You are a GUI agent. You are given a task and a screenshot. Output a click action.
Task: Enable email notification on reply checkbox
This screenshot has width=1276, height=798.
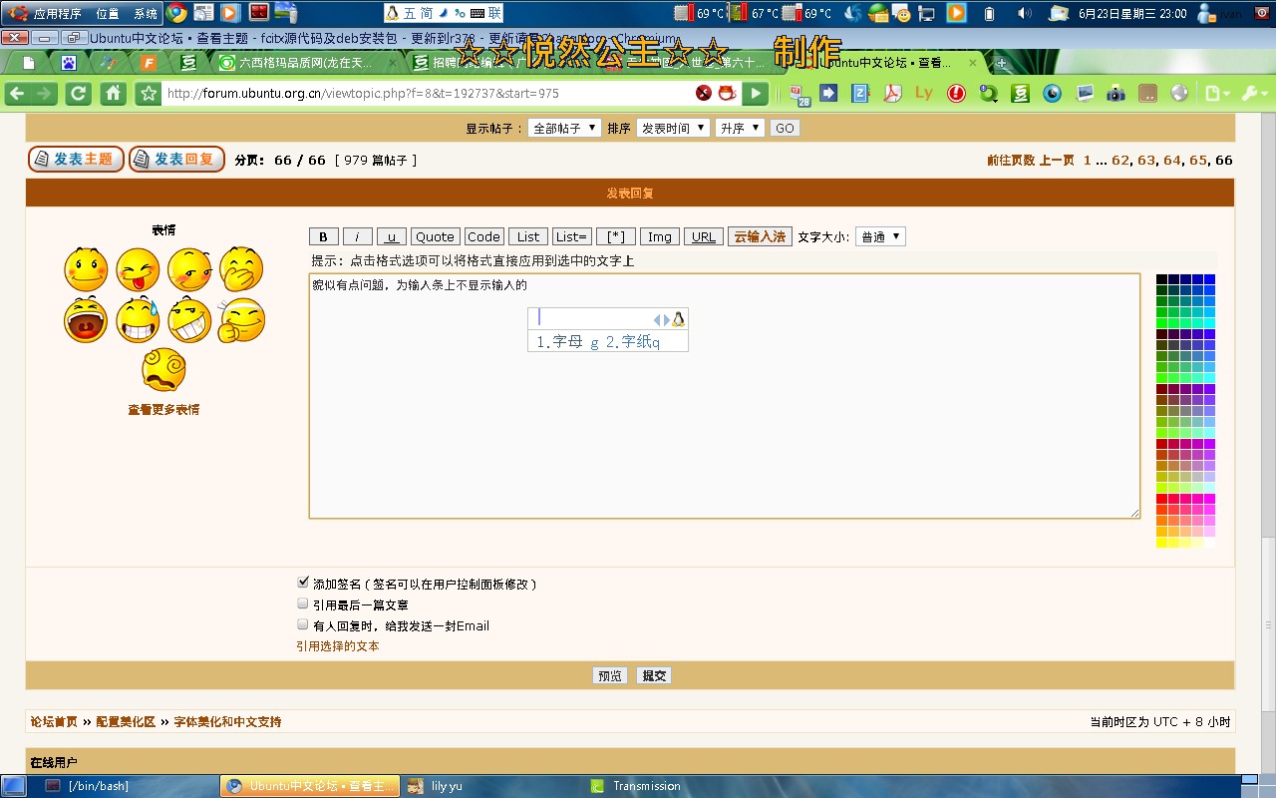point(303,624)
